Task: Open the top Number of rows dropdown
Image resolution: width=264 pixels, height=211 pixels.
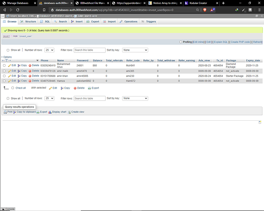Action: 49,50
